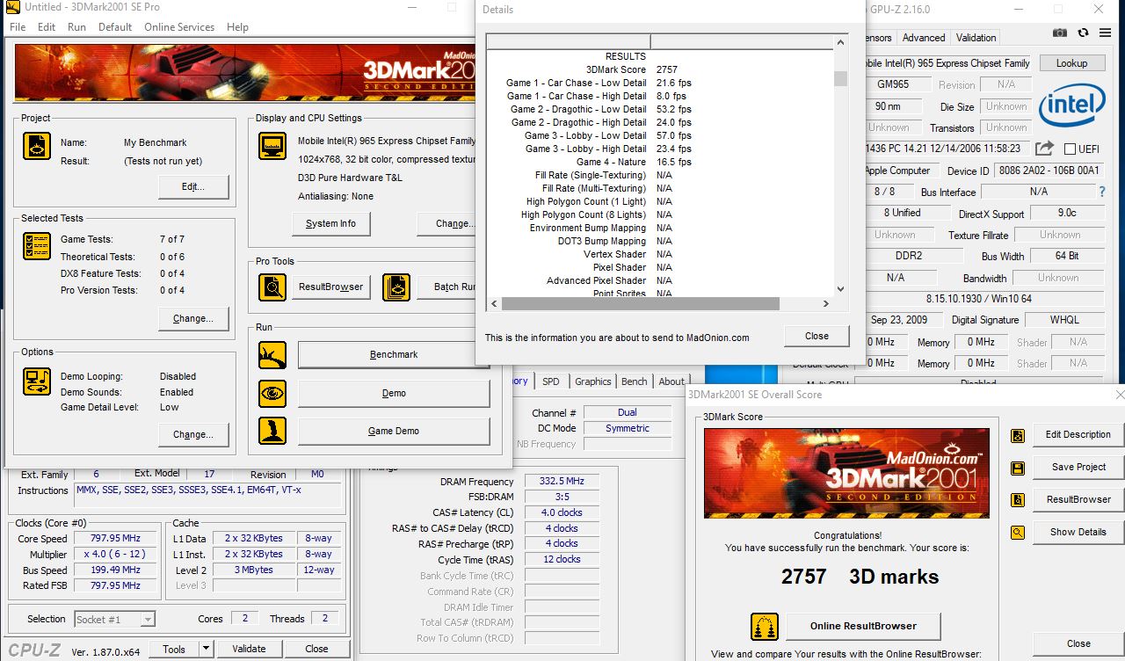The image size is (1125, 661).
Task: Click Change... button under Options
Action: 193,434
